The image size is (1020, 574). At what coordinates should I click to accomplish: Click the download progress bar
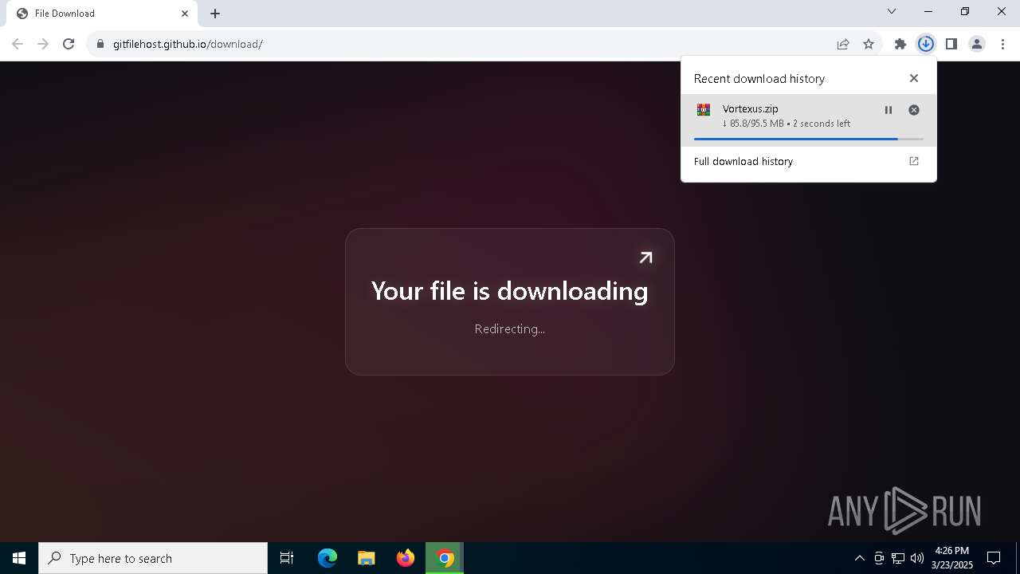coord(809,139)
